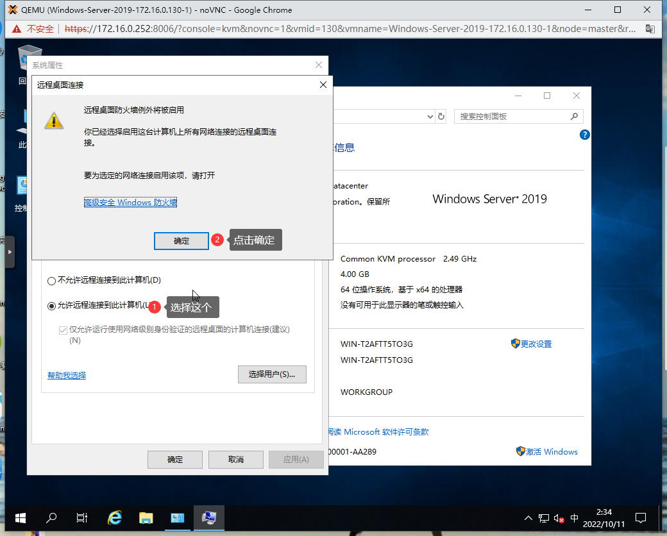667x536 pixels.
Task: Click the muted volume tray icon
Action: pos(559,518)
